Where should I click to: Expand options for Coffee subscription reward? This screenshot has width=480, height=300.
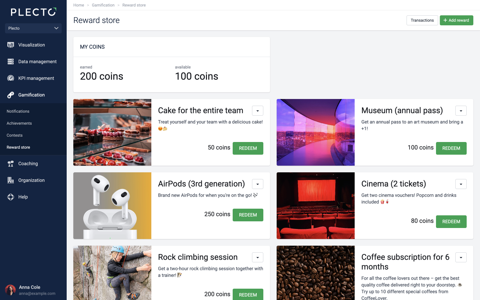click(461, 257)
